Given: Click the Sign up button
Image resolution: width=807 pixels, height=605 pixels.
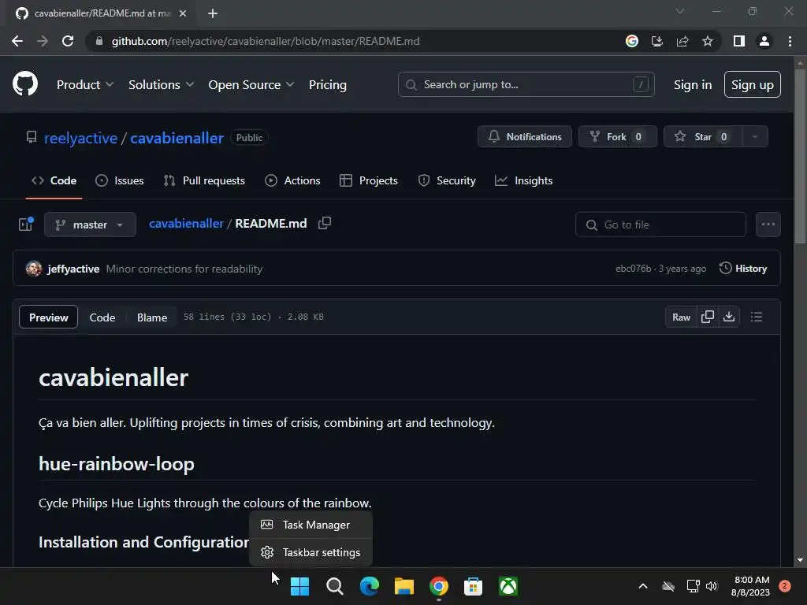Looking at the screenshot, I should (752, 84).
